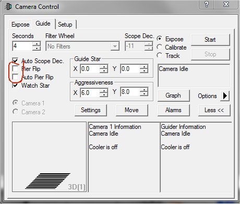The height and width of the screenshot is (204, 240).
Task: Decrease Aggressiveness X value
Action: [x=104, y=94]
